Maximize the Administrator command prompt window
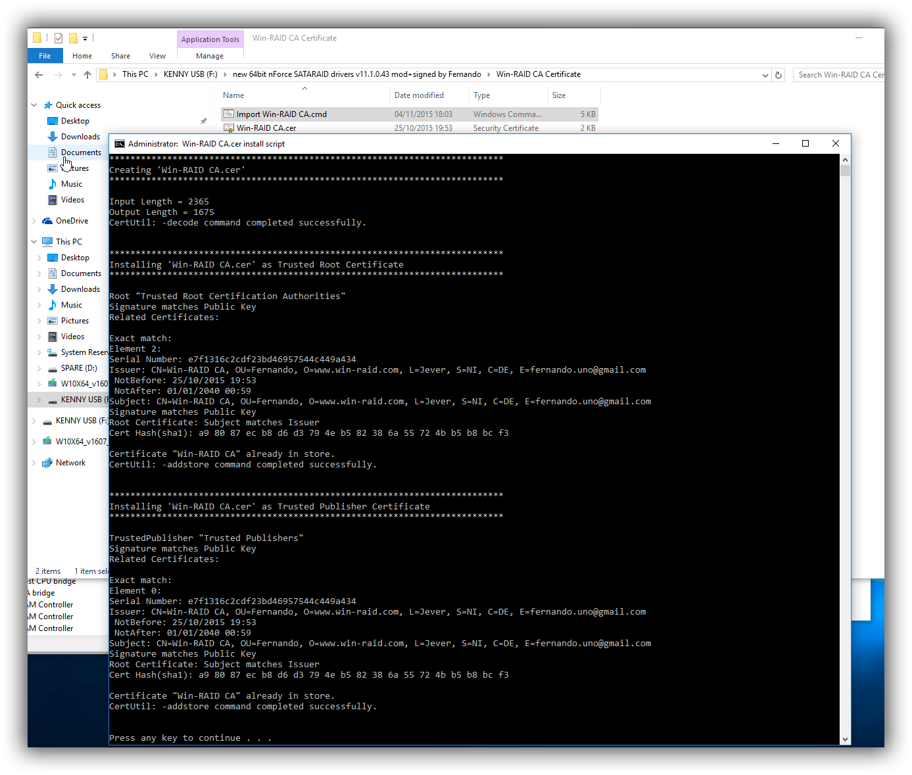Image resolution: width=912 pixels, height=775 pixels. tap(805, 143)
